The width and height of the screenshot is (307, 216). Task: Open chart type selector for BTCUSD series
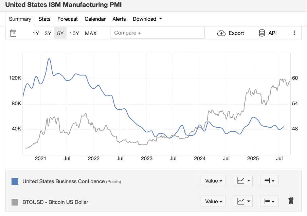pyautogui.click(x=243, y=201)
